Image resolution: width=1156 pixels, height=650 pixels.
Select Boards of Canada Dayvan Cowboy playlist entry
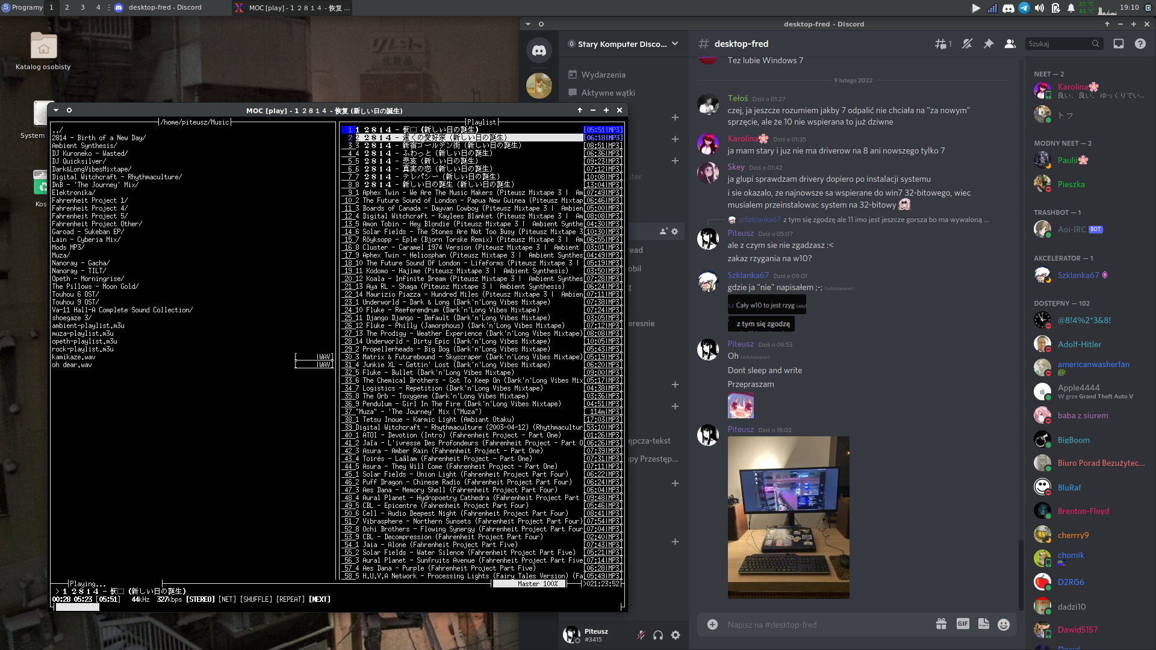coord(482,208)
